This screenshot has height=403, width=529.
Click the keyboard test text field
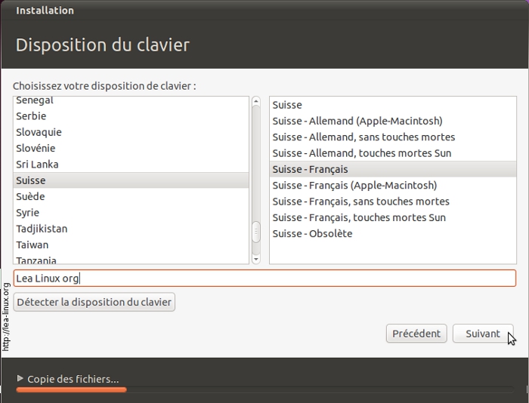[264, 278]
